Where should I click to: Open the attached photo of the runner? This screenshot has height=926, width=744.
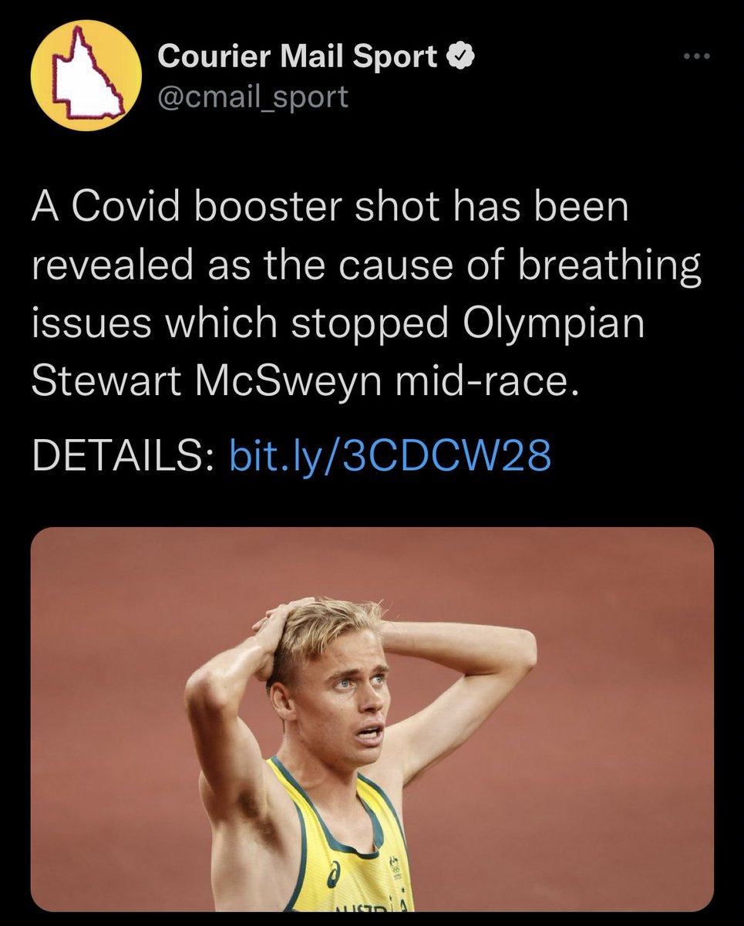(372, 719)
